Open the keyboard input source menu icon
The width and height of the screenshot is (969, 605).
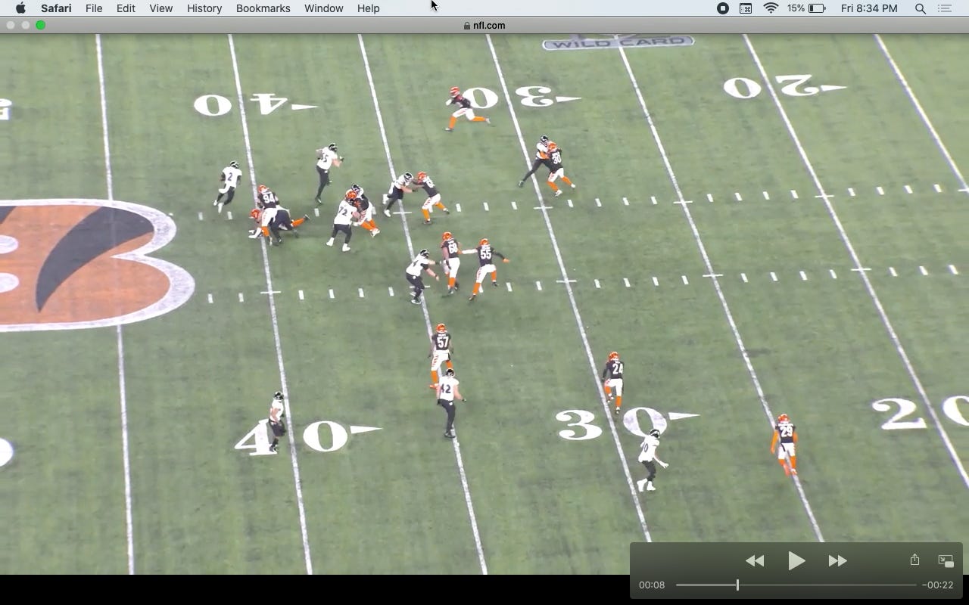click(746, 8)
